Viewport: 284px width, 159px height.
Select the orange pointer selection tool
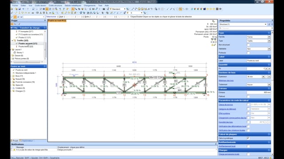(x=73, y=9)
